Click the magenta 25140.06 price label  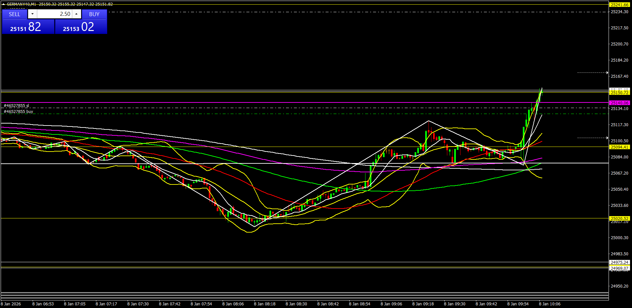[x=619, y=103]
